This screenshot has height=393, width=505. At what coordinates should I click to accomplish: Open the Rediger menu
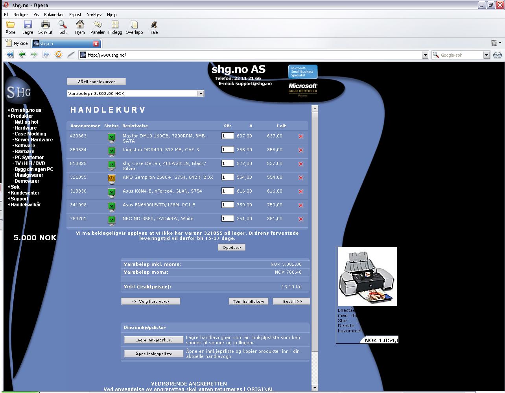[x=21, y=15]
